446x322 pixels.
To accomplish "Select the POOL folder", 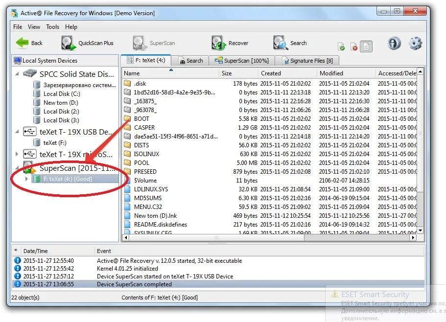I will click(141, 163).
